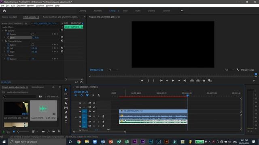Viewport: 259px width, 145px height.
Task: Reset the Volume Level parameter
Action: tap(62, 37)
